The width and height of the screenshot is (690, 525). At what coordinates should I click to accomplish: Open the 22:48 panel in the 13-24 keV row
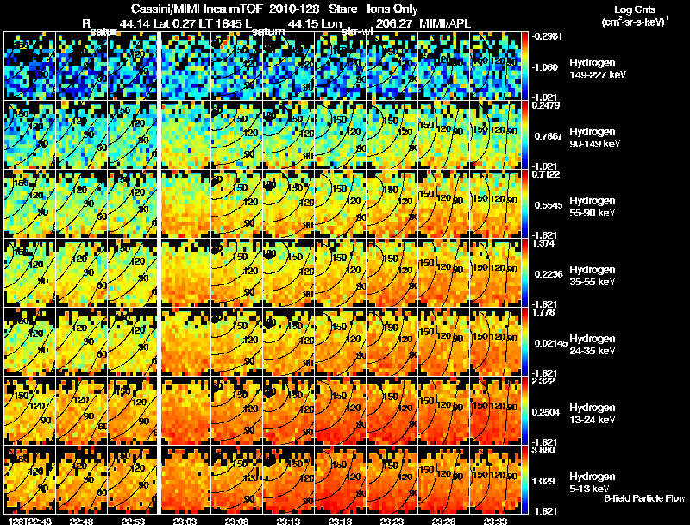coord(82,411)
